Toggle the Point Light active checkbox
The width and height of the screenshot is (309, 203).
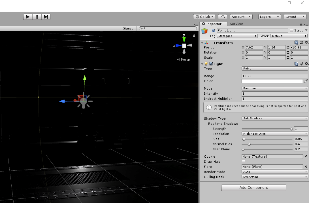point(214,30)
